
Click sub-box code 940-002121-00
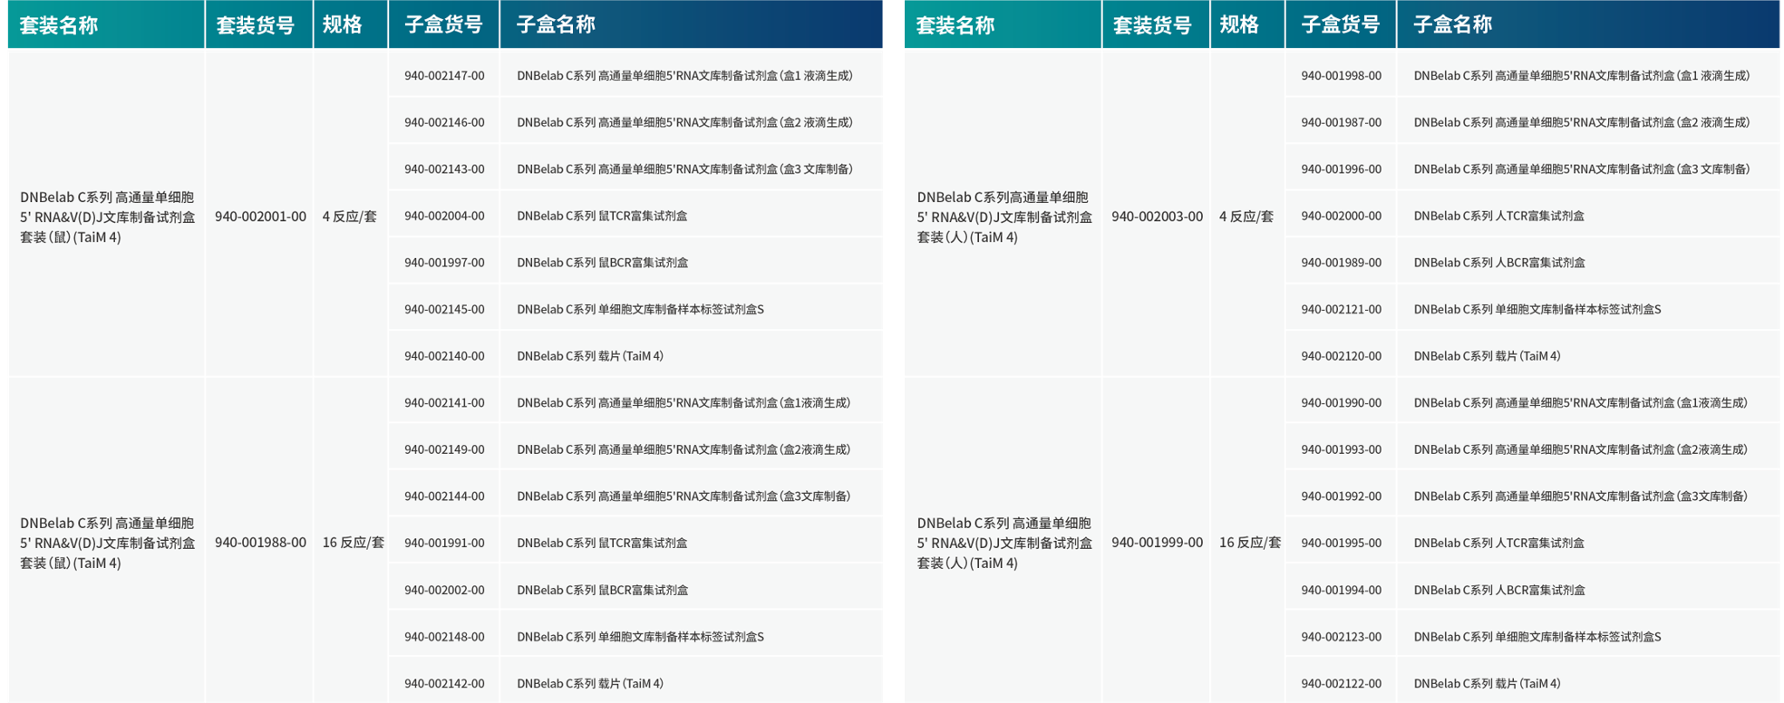[x=1342, y=310]
